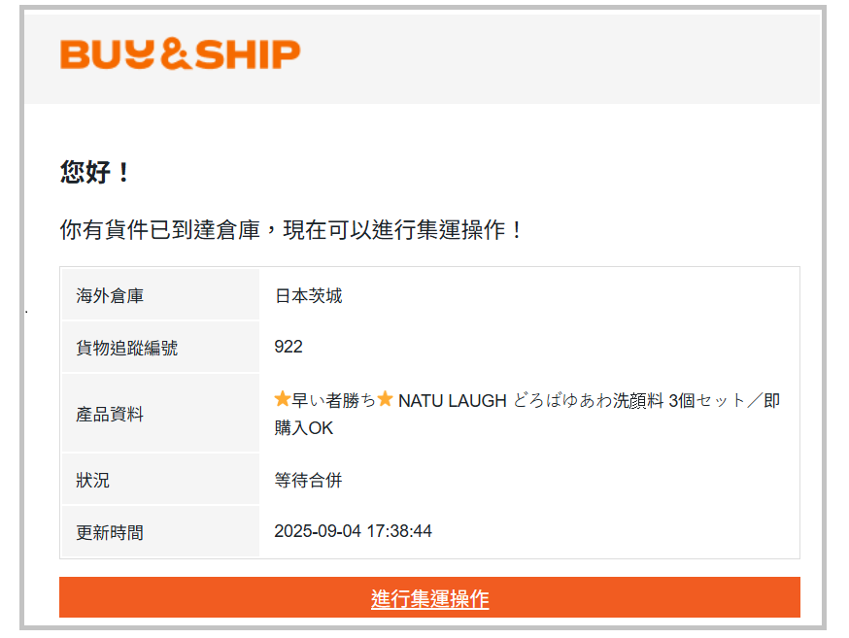The height and width of the screenshot is (638, 849).
Task: Click the 你有貨件已到達倉庫 message line
Action: tap(291, 230)
